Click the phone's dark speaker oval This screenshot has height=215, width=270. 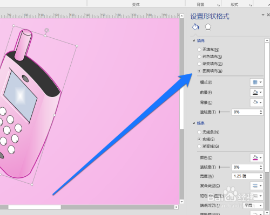pyautogui.click(x=25, y=79)
